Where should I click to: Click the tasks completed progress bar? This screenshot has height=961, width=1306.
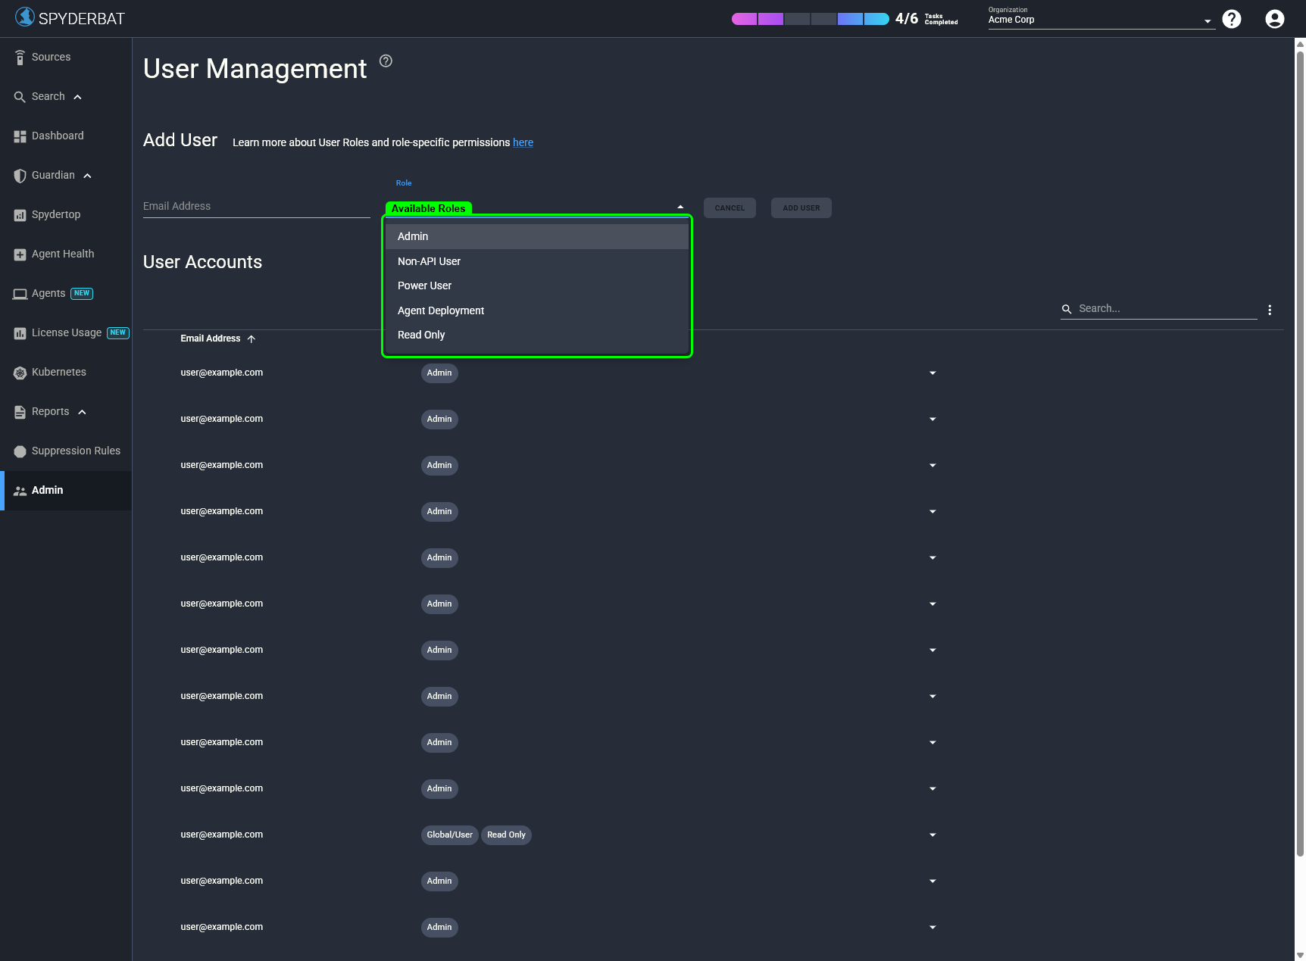(x=808, y=18)
